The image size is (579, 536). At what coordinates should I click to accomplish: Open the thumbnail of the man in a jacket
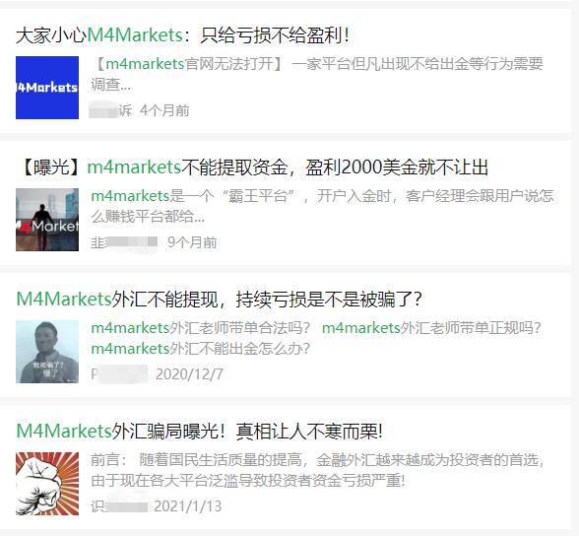pyautogui.click(x=47, y=352)
